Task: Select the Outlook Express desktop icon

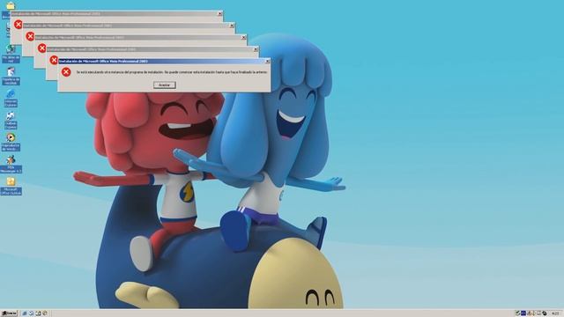Action: [x=11, y=121]
